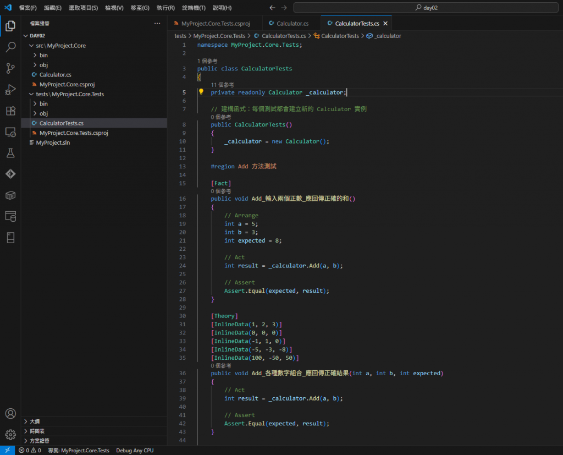Open the Extensions view
The width and height of the screenshot is (563, 455).
point(10,111)
